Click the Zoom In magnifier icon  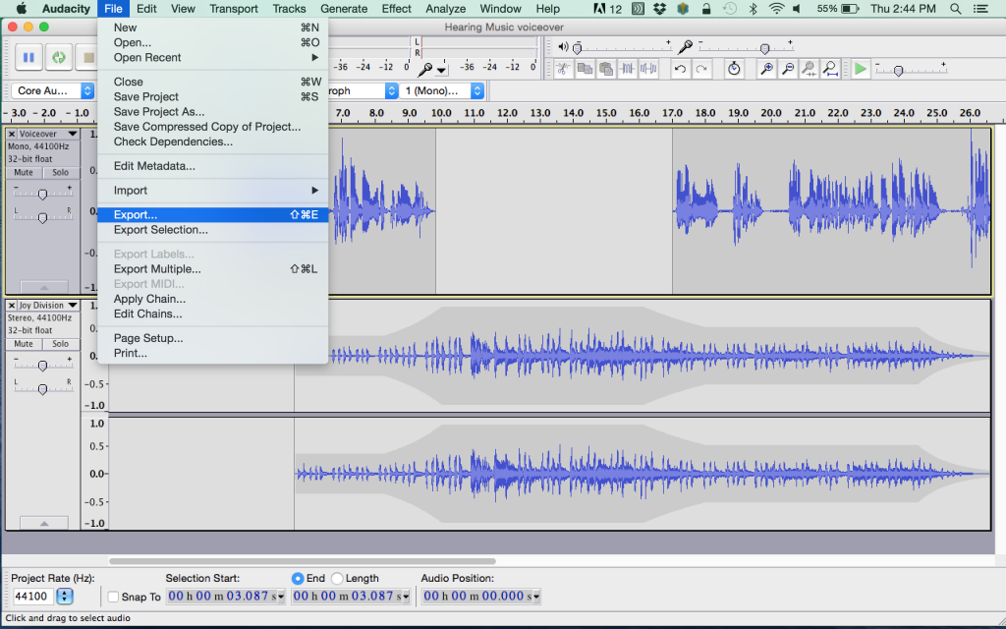point(766,69)
